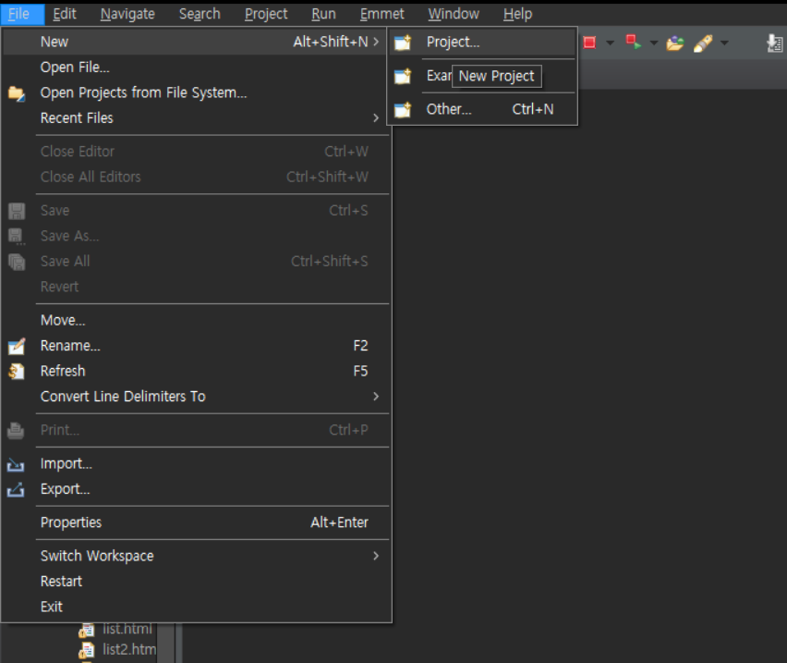Open the Emmet menu

click(x=382, y=14)
